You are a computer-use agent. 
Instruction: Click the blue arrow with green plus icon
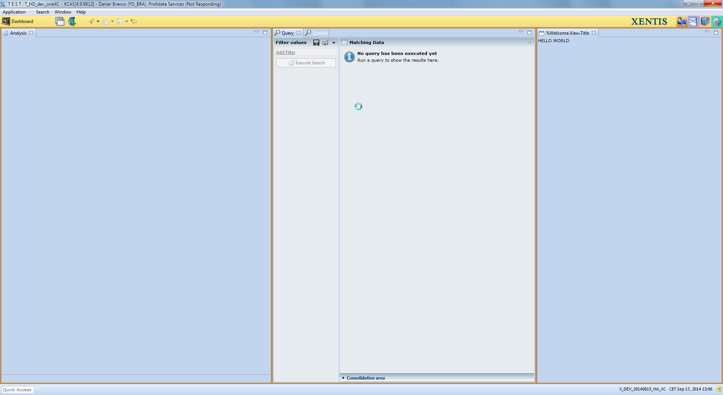pyautogui.click(x=72, y=21)
